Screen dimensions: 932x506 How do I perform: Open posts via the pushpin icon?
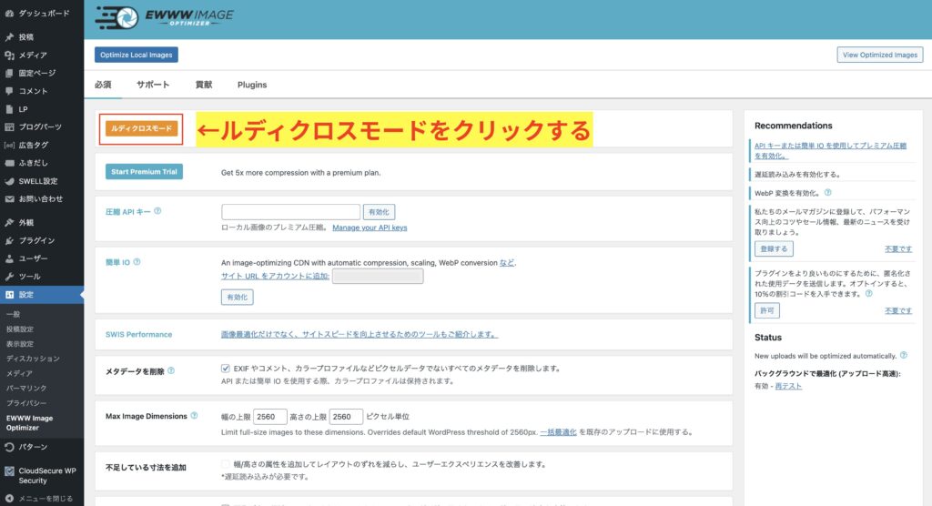click(9, 37)
